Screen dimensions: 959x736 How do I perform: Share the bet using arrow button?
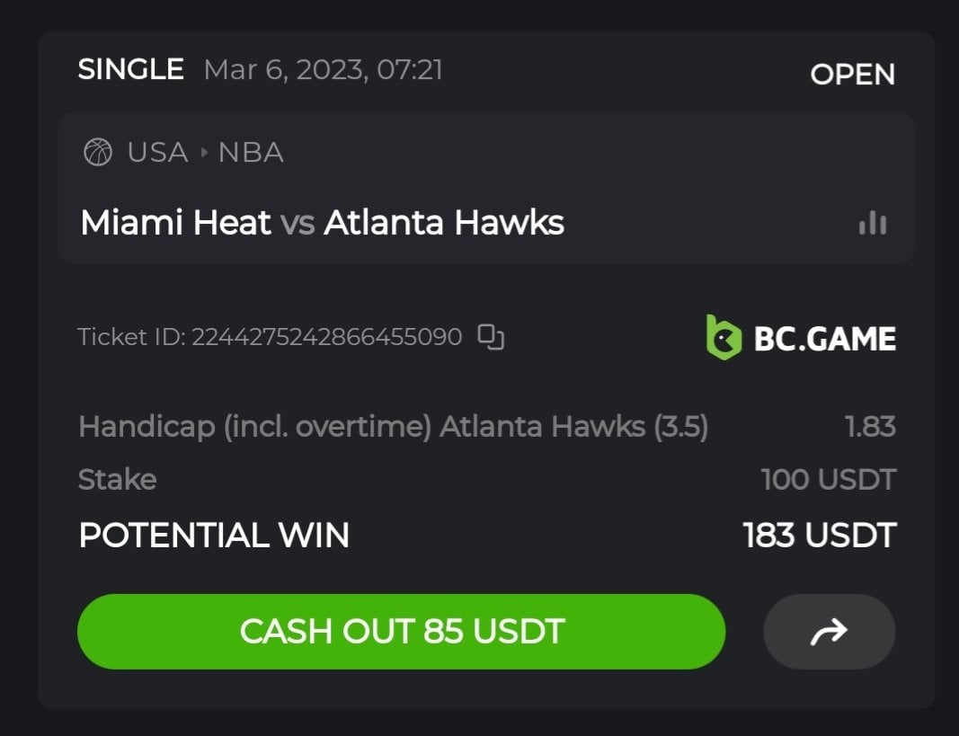(x=829, y=632)
